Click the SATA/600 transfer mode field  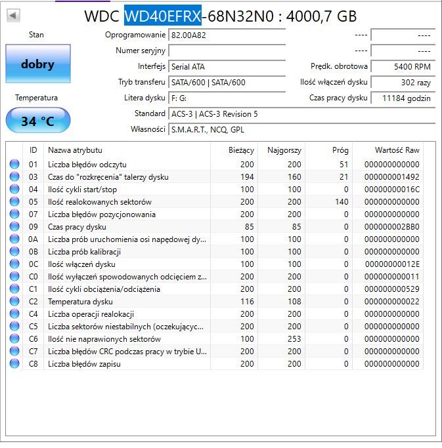(227, 82)
